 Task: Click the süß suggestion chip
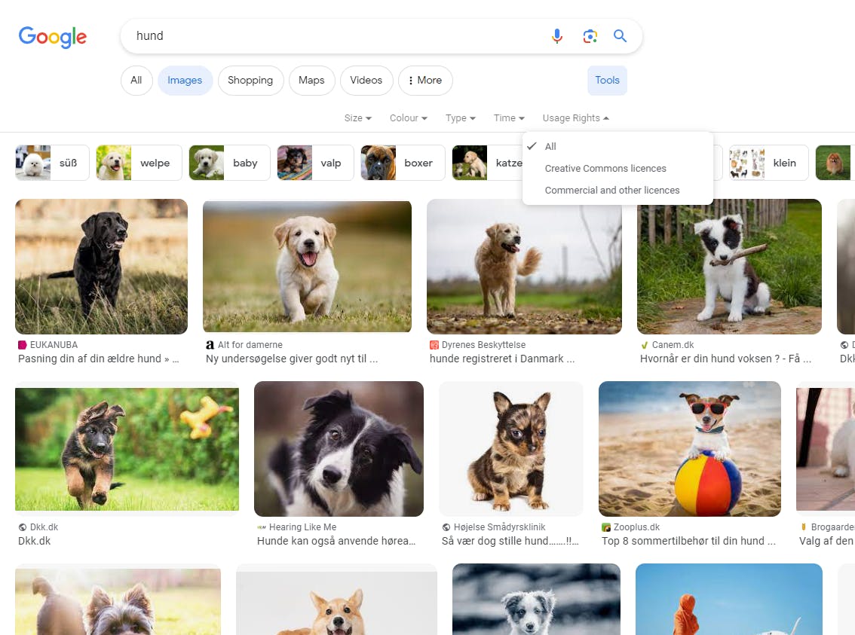click(x=52, y=162)
